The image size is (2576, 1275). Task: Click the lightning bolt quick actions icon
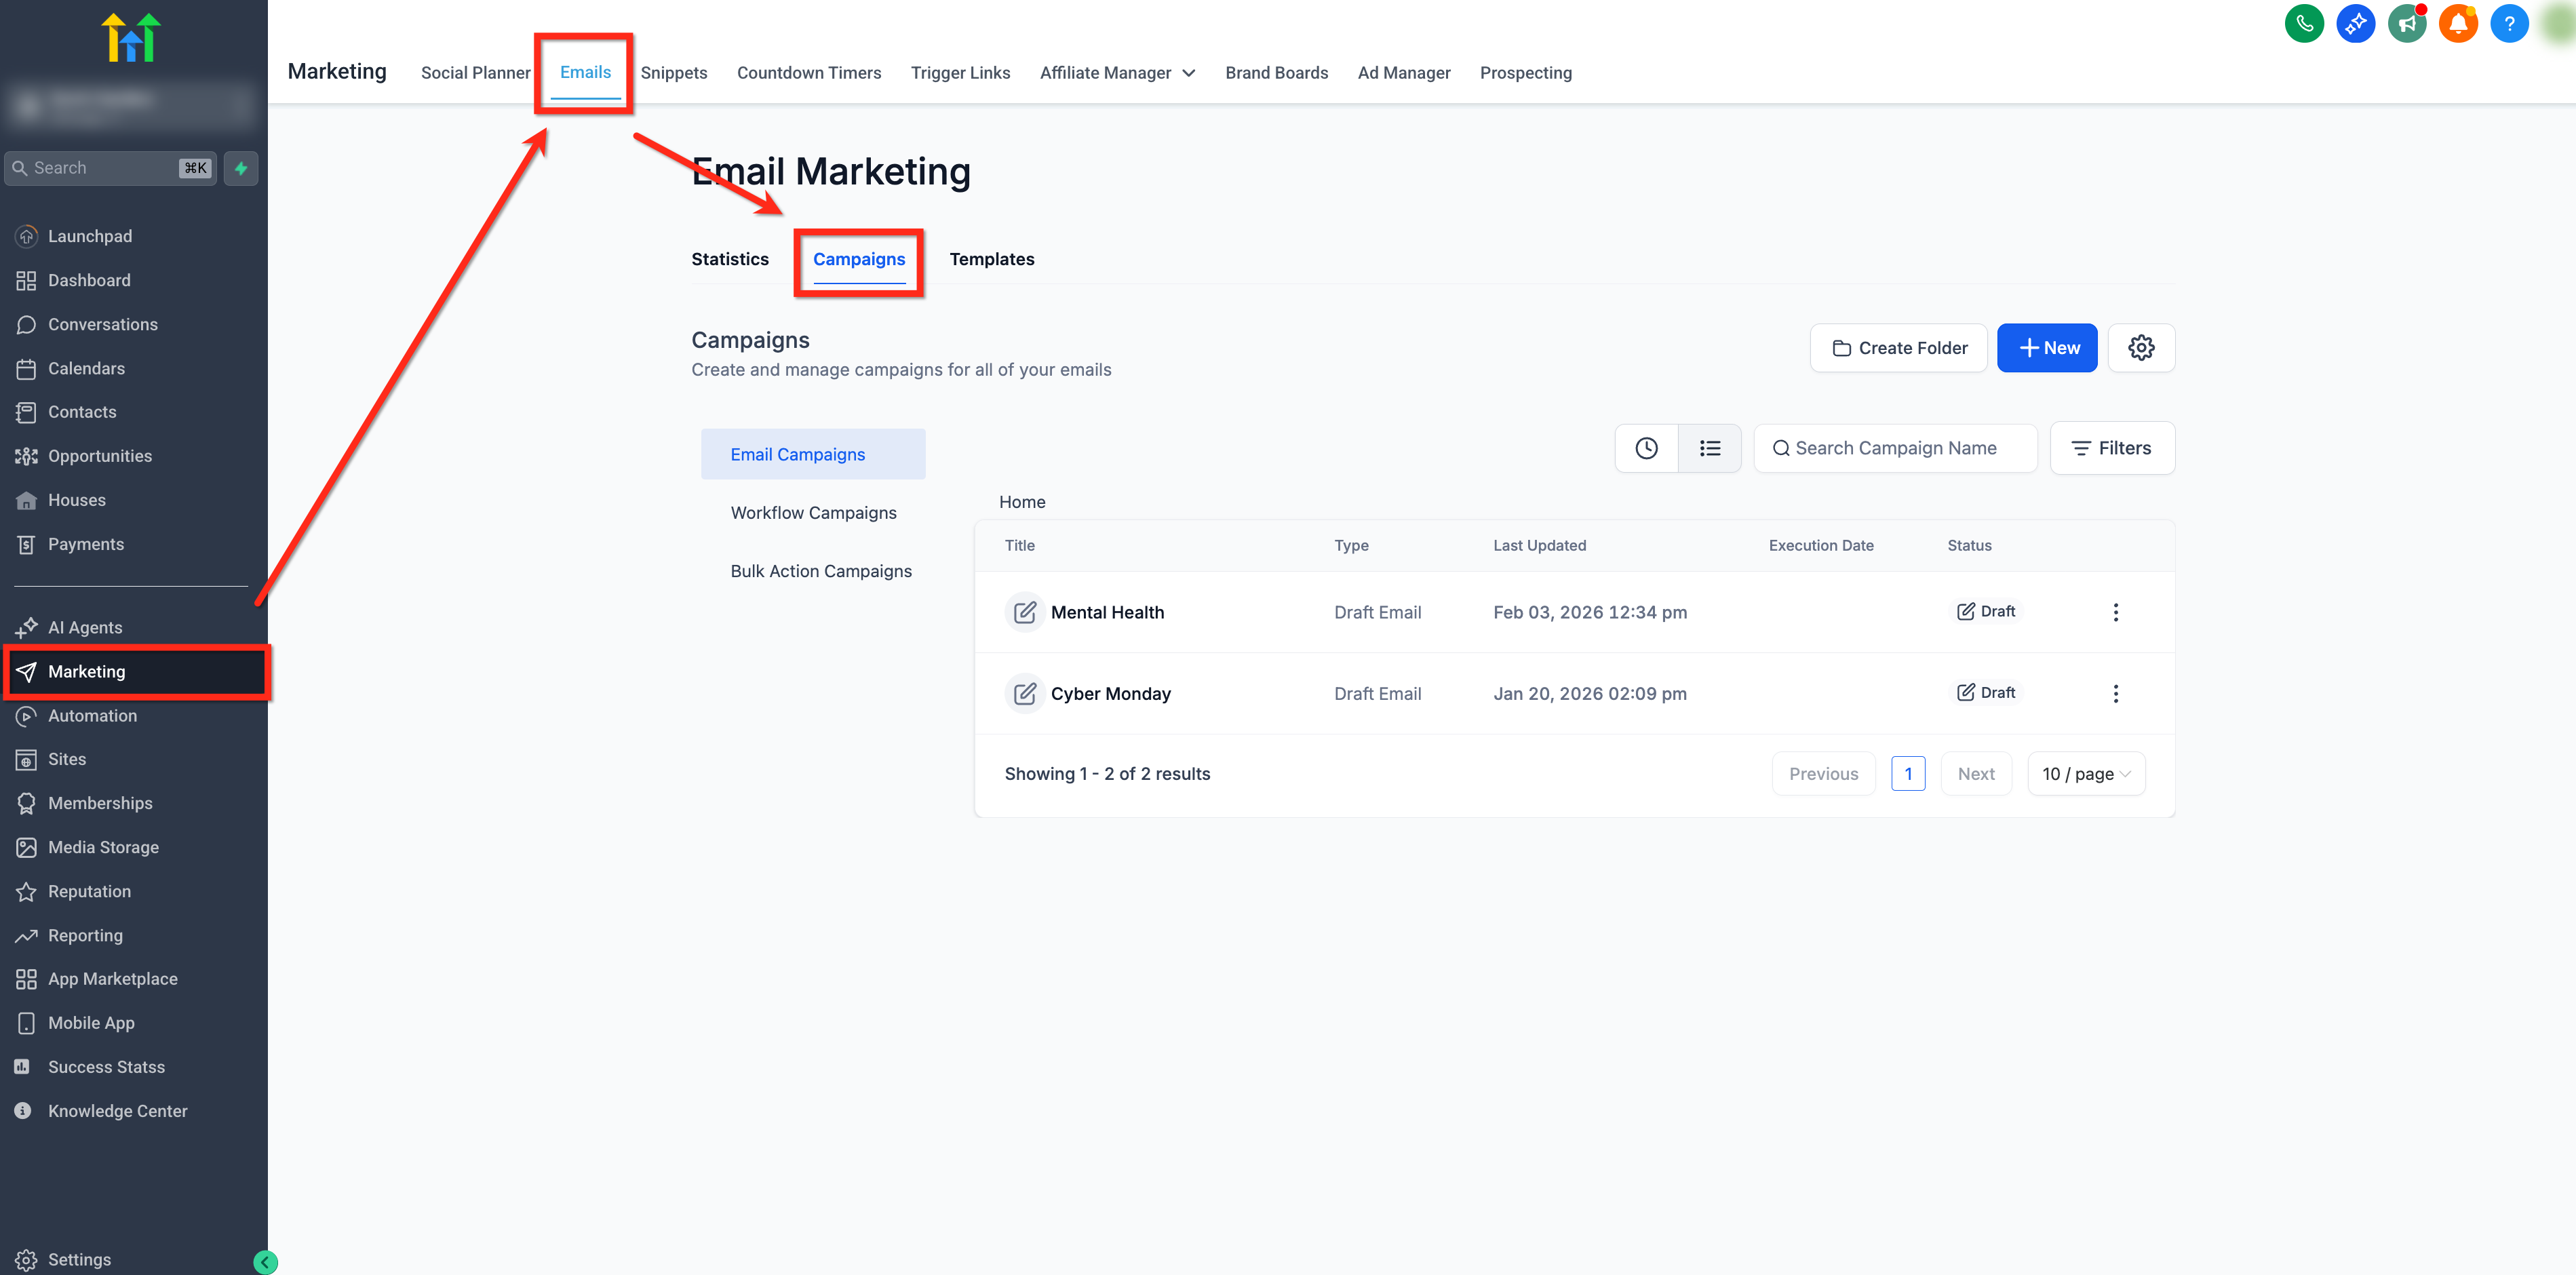[x=241, y=168]
